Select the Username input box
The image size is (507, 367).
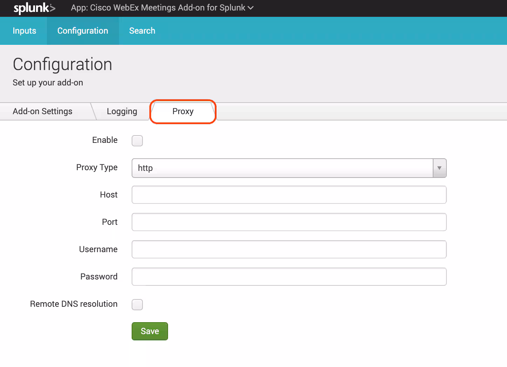pos(289,249)
